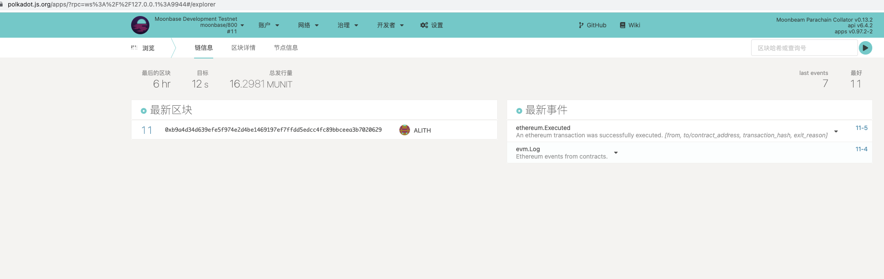Click the ethereum.Executed event title
The width and height of the screenshot is (884, 279).
(x=543, y=128)
